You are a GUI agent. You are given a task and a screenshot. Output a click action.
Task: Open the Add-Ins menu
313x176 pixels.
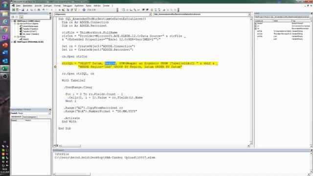[x=97, y=6]
